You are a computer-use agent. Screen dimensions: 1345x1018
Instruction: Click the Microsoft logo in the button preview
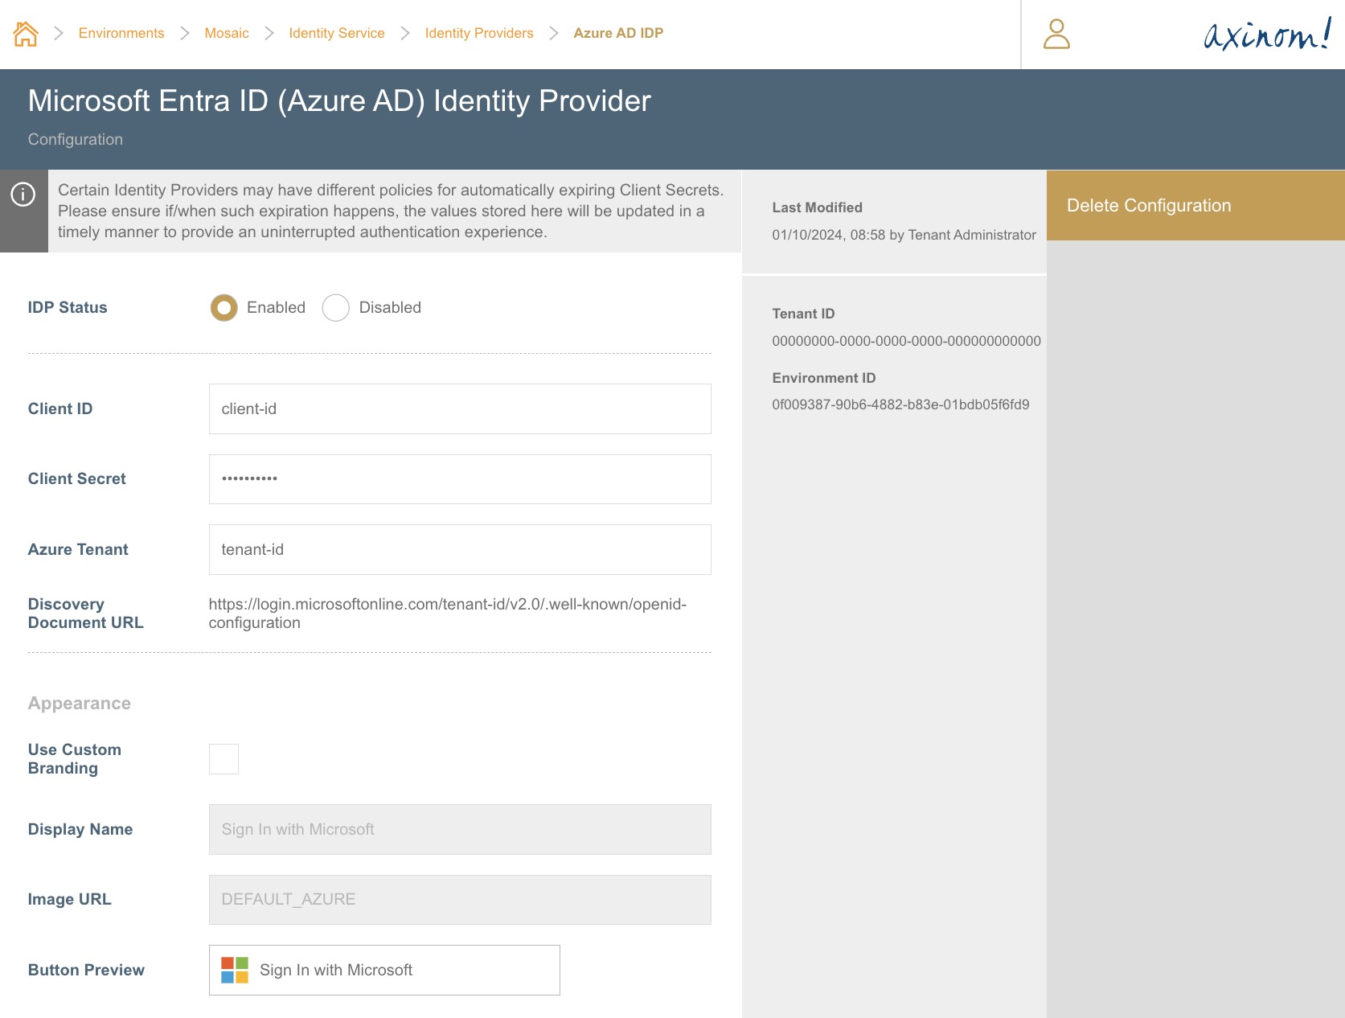tap(236, 970)
